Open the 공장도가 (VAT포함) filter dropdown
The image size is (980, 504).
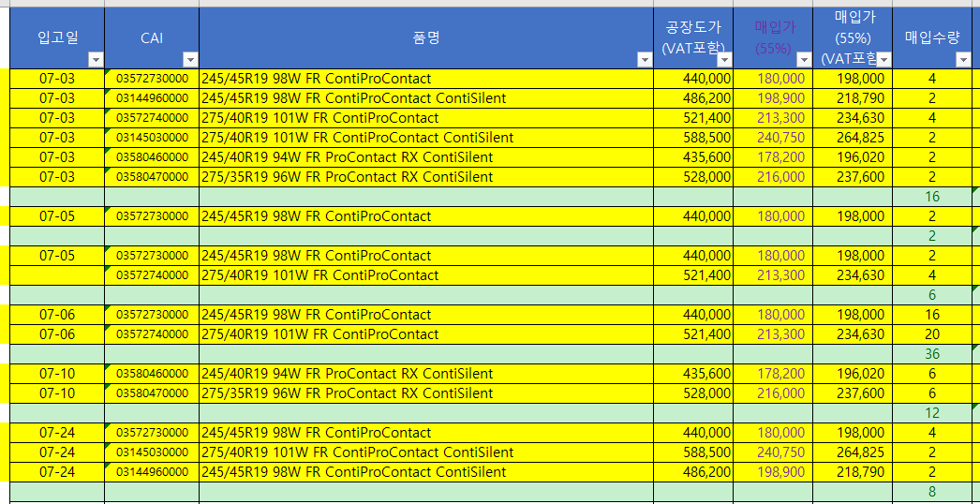[x=723, y=60]
